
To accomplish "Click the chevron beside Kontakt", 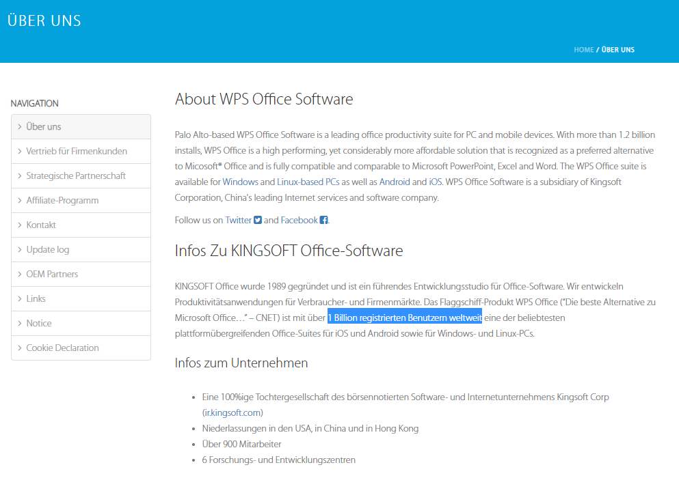I will (x=20, y=225).
